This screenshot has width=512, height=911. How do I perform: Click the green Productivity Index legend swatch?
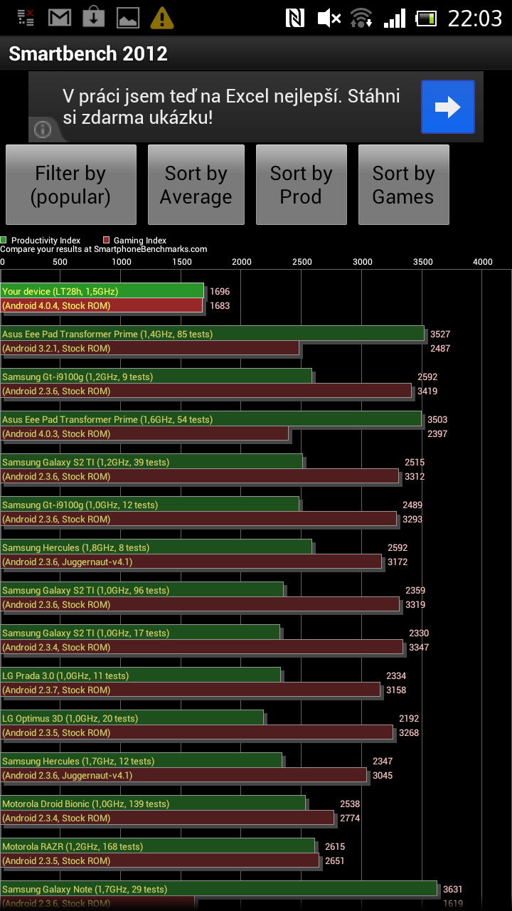tap(4, 241)
